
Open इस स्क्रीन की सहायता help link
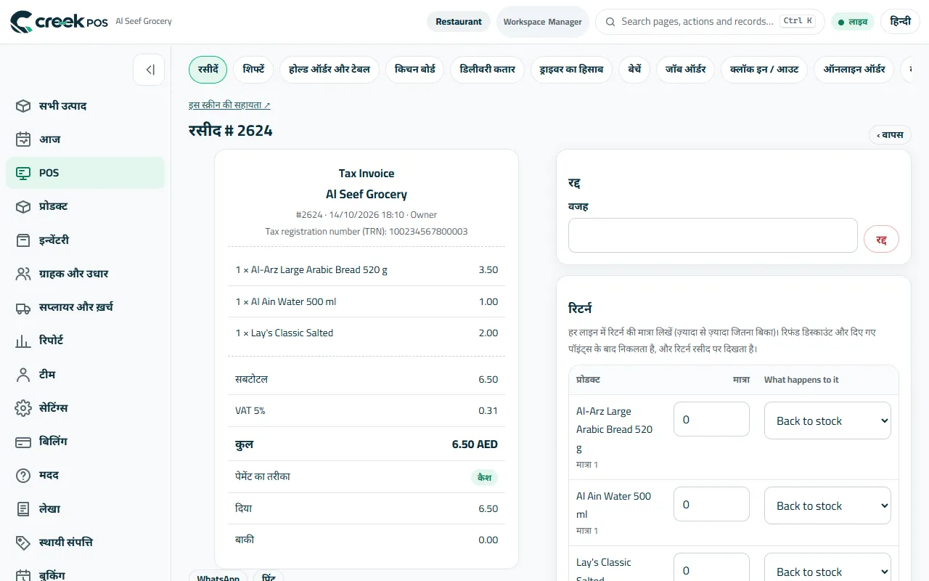[229, 105]
